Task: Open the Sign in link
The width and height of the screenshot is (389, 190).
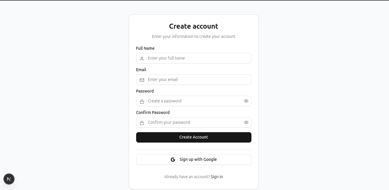Action: (217, 176)
